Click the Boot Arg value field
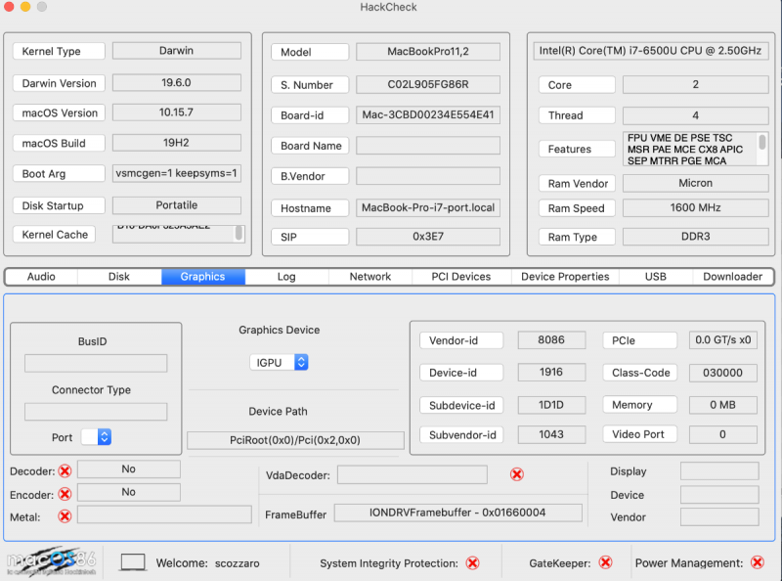782x581 pixels. 177,174
